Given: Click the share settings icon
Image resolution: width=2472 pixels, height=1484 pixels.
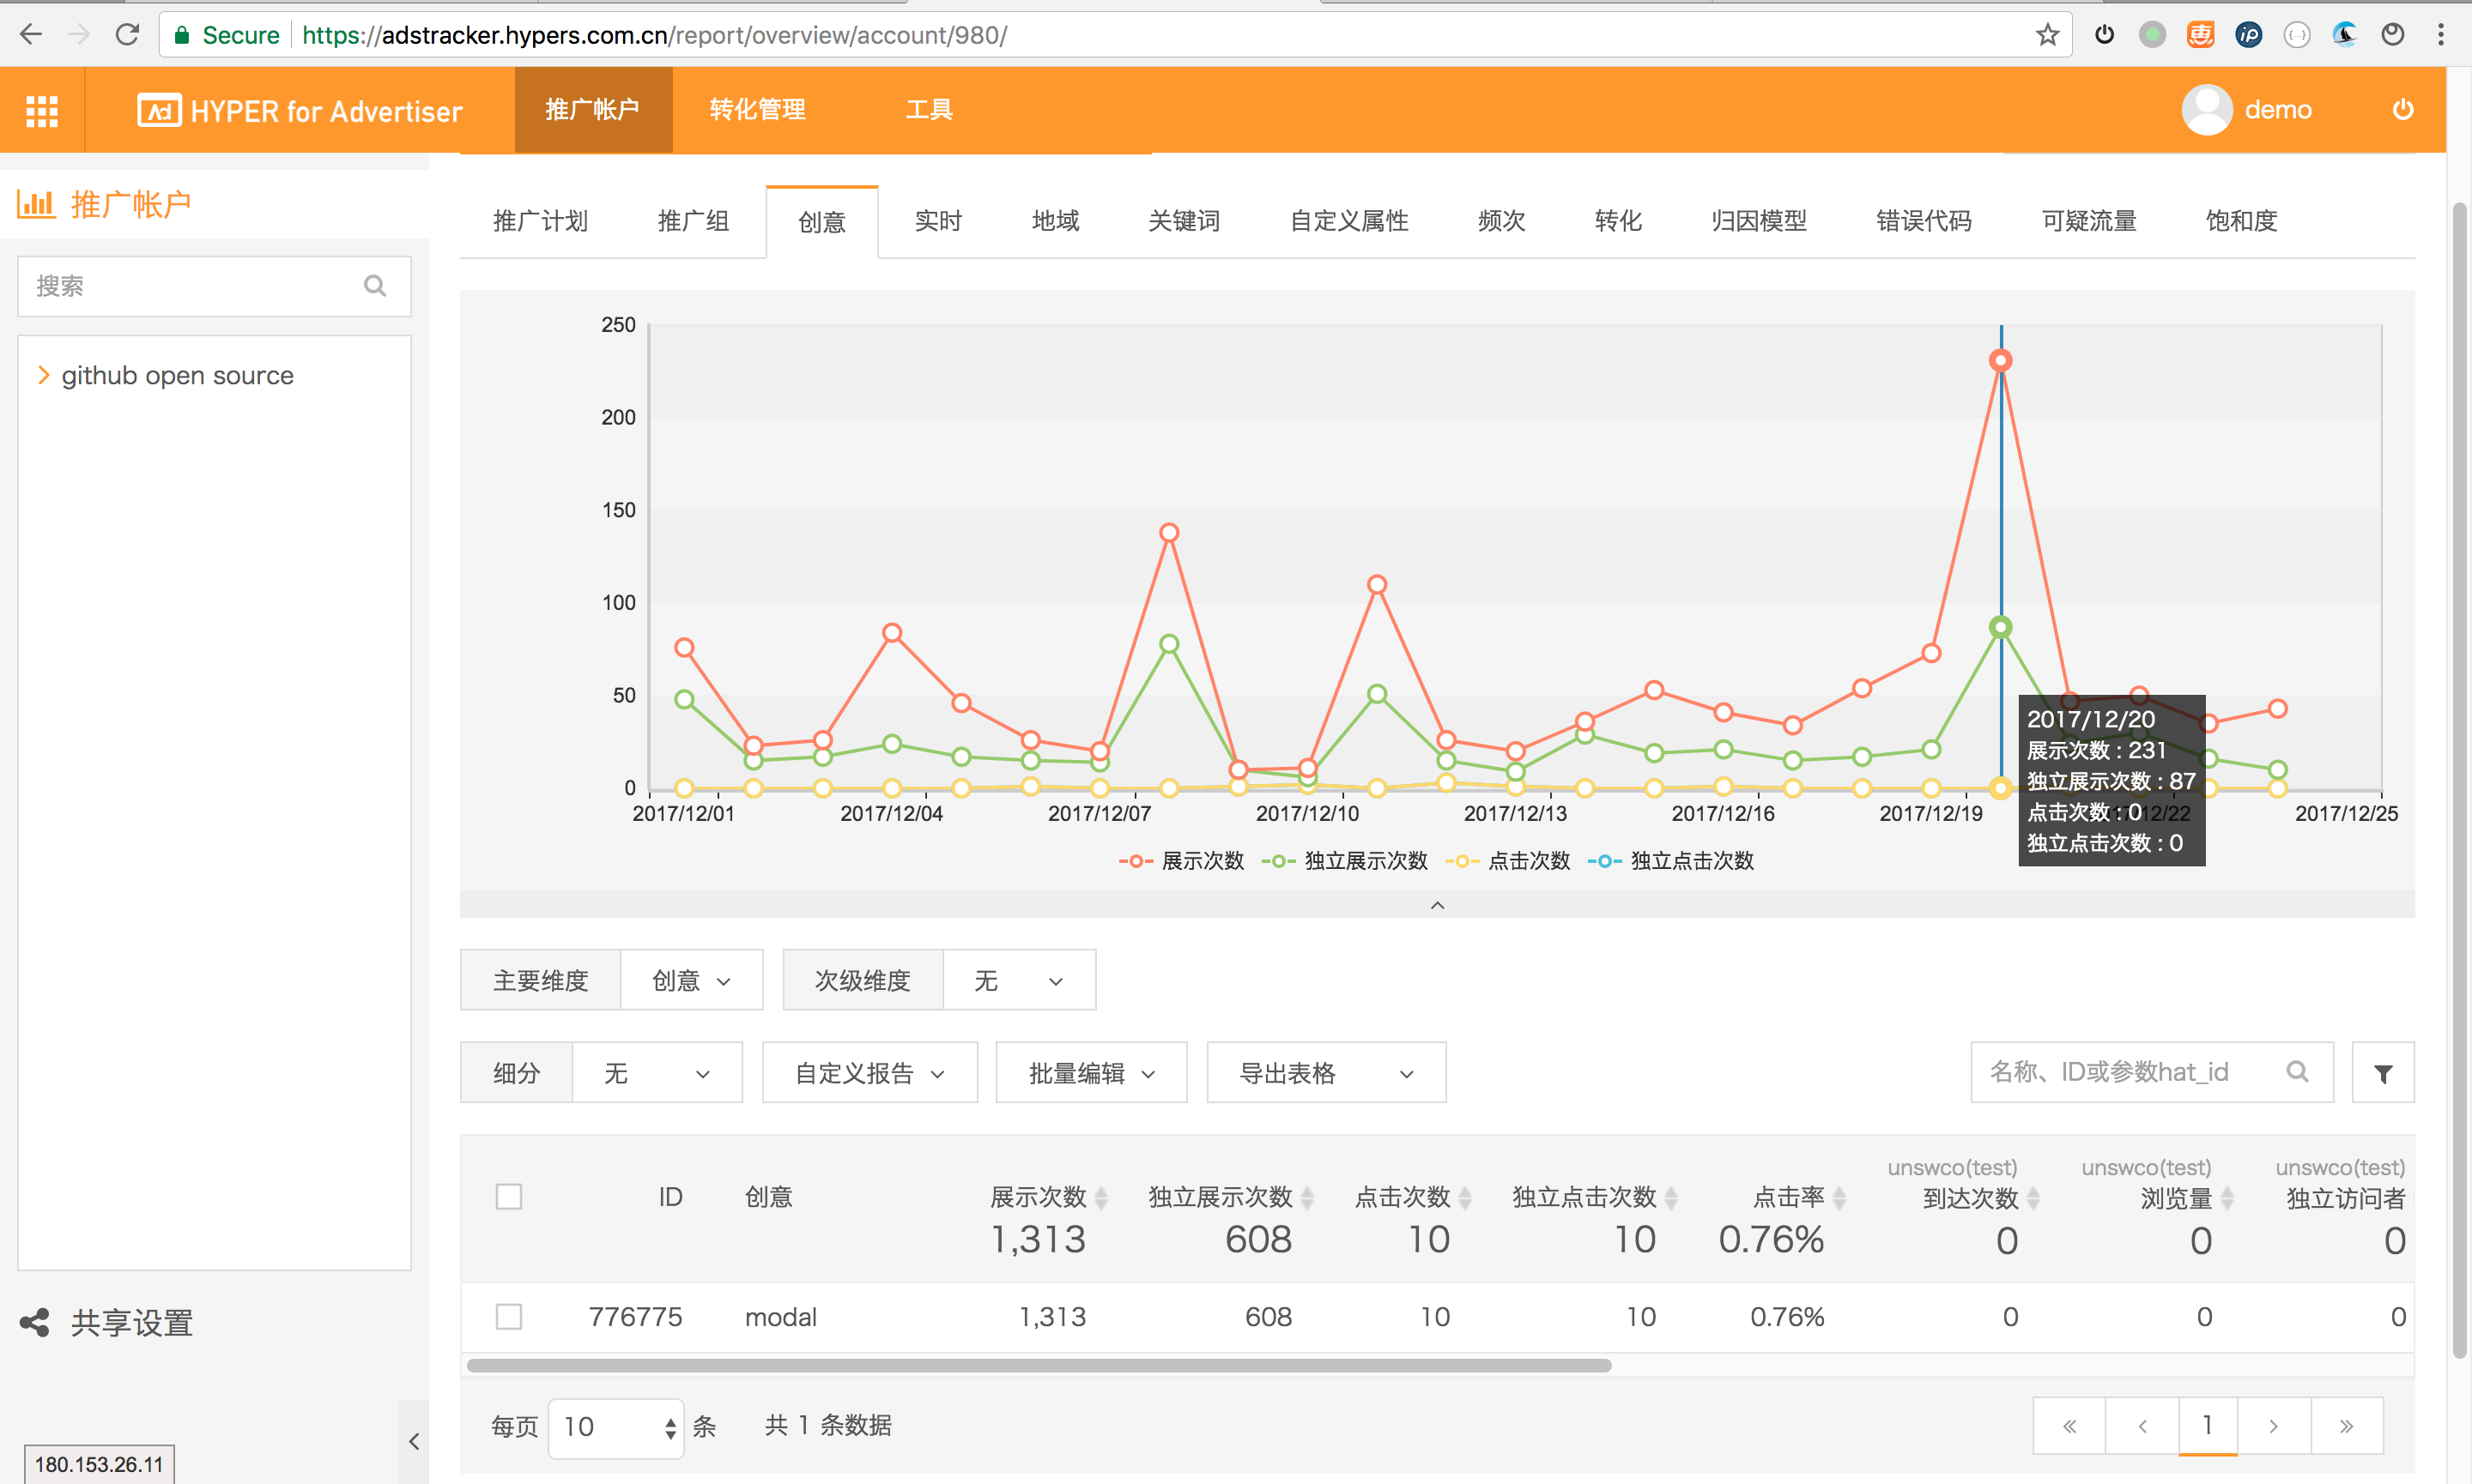Looking at the screenshot, I should (x=35, y=1322).
